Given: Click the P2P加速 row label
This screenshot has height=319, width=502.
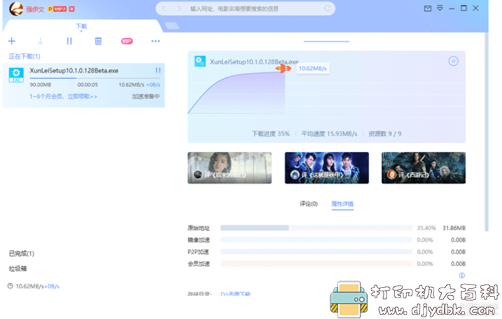Looking at the screenshot, I should [198, 252].
